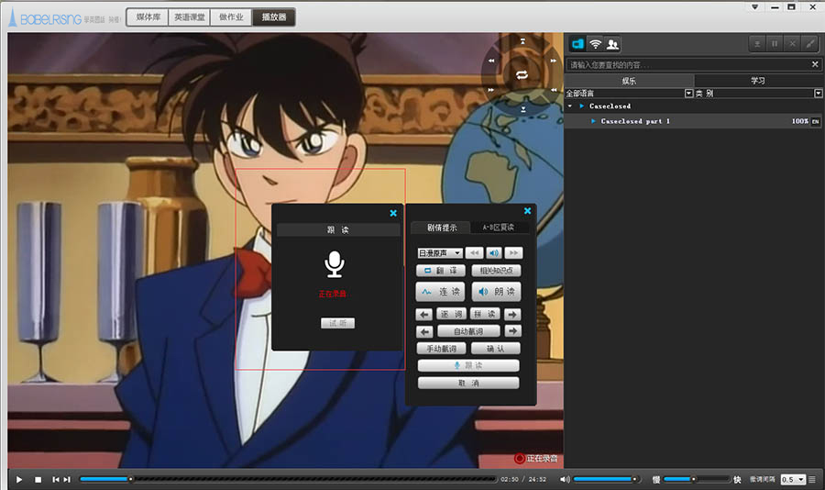Close the 跟读 recording dialog
This screenshot has height=490, width=825.
(x=393, y=213)
